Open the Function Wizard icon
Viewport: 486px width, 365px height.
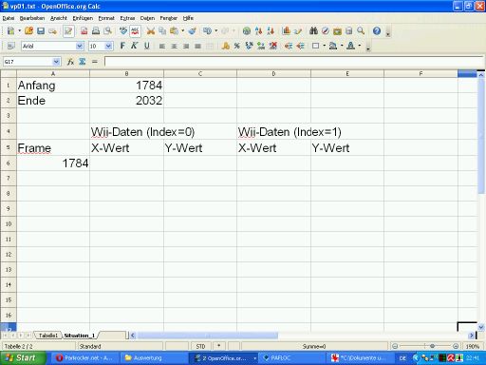coord(70,62)
